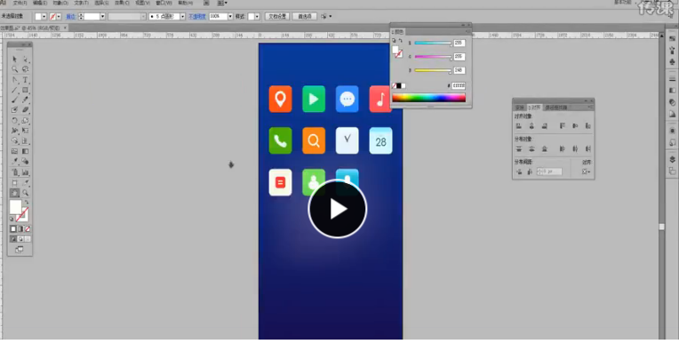Switch to the Transform tab in Align panel
Screen dimensions: 679x360
(520, 108)
